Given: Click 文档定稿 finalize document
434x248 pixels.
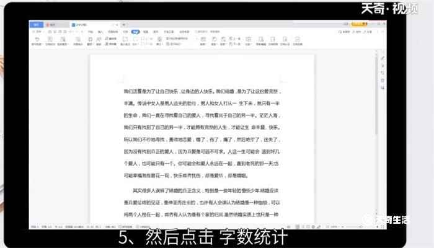Looking at the screenshot, I should (298, 40).
